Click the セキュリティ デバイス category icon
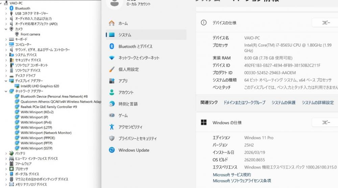Viewport: 338px width, 188px height. click(x=11, y=60)
